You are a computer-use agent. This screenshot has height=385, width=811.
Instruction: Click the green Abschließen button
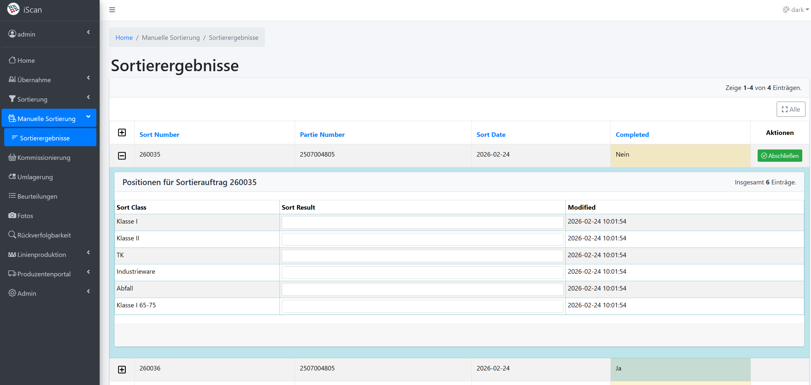coord(780,156)
